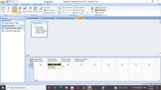Switch to the External Data ribbon tab

point(25,4)
